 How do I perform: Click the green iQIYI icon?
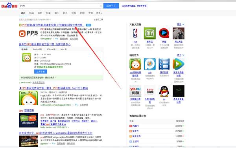click(150, 34)
